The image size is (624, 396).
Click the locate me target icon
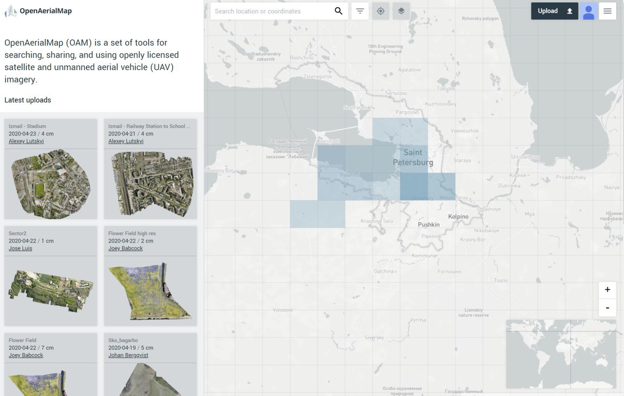pos(381,11)
